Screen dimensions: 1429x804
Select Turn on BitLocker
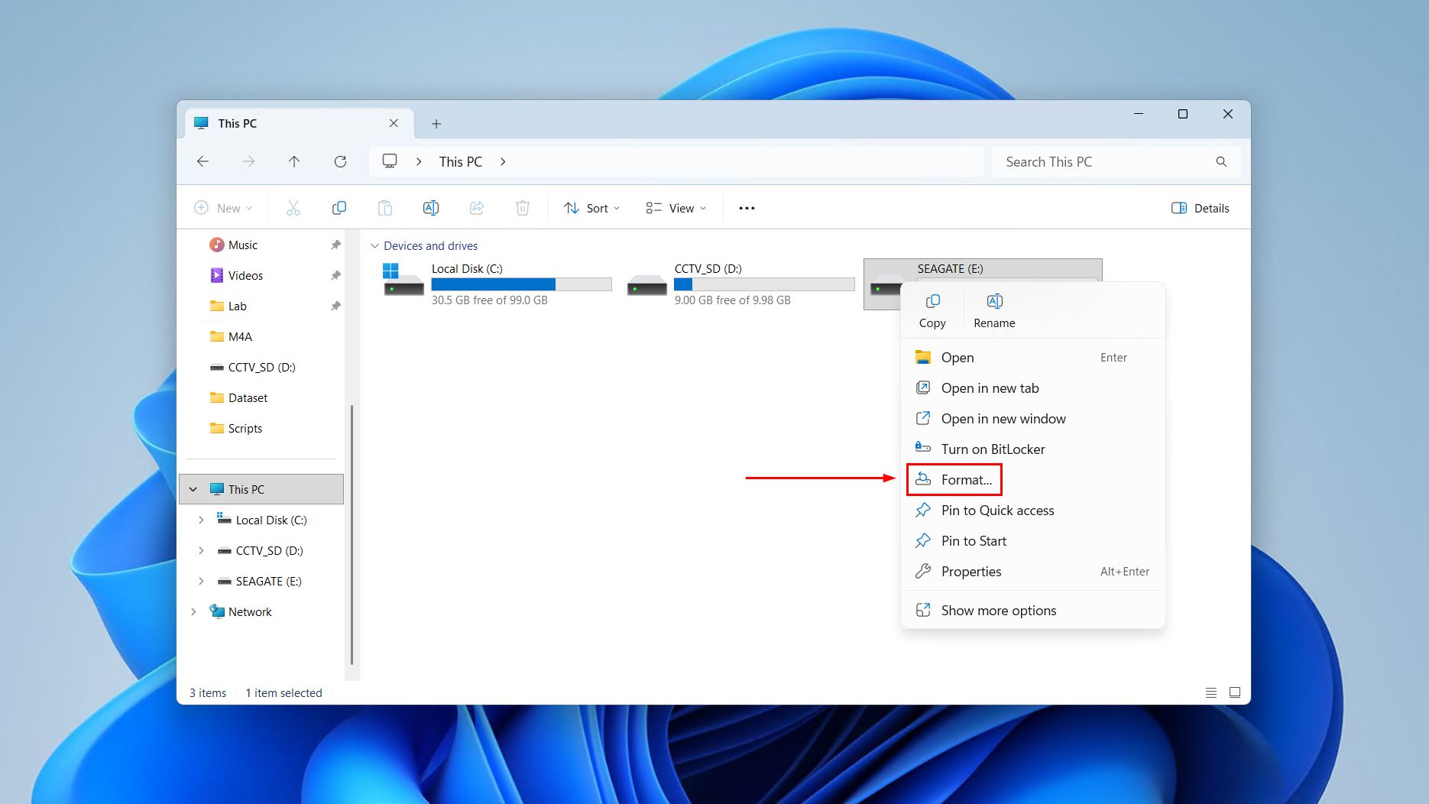(1032, 449)
